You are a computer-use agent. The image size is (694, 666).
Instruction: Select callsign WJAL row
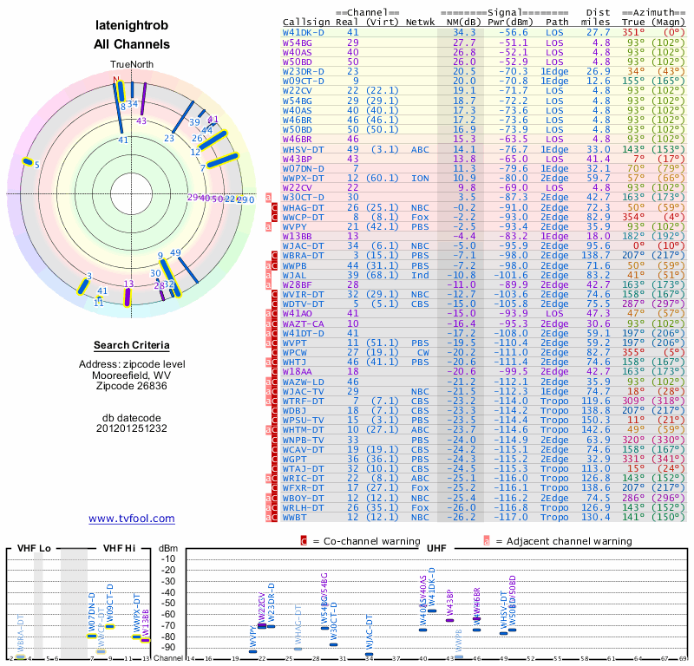484,275
